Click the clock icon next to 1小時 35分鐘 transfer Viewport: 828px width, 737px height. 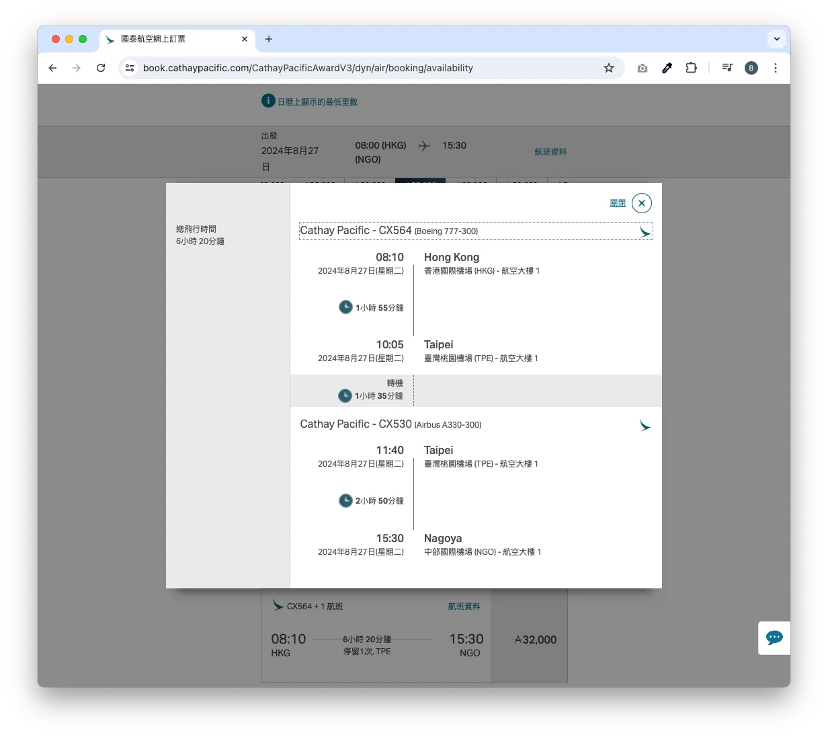pyautogui.click(x=345, y=395)
